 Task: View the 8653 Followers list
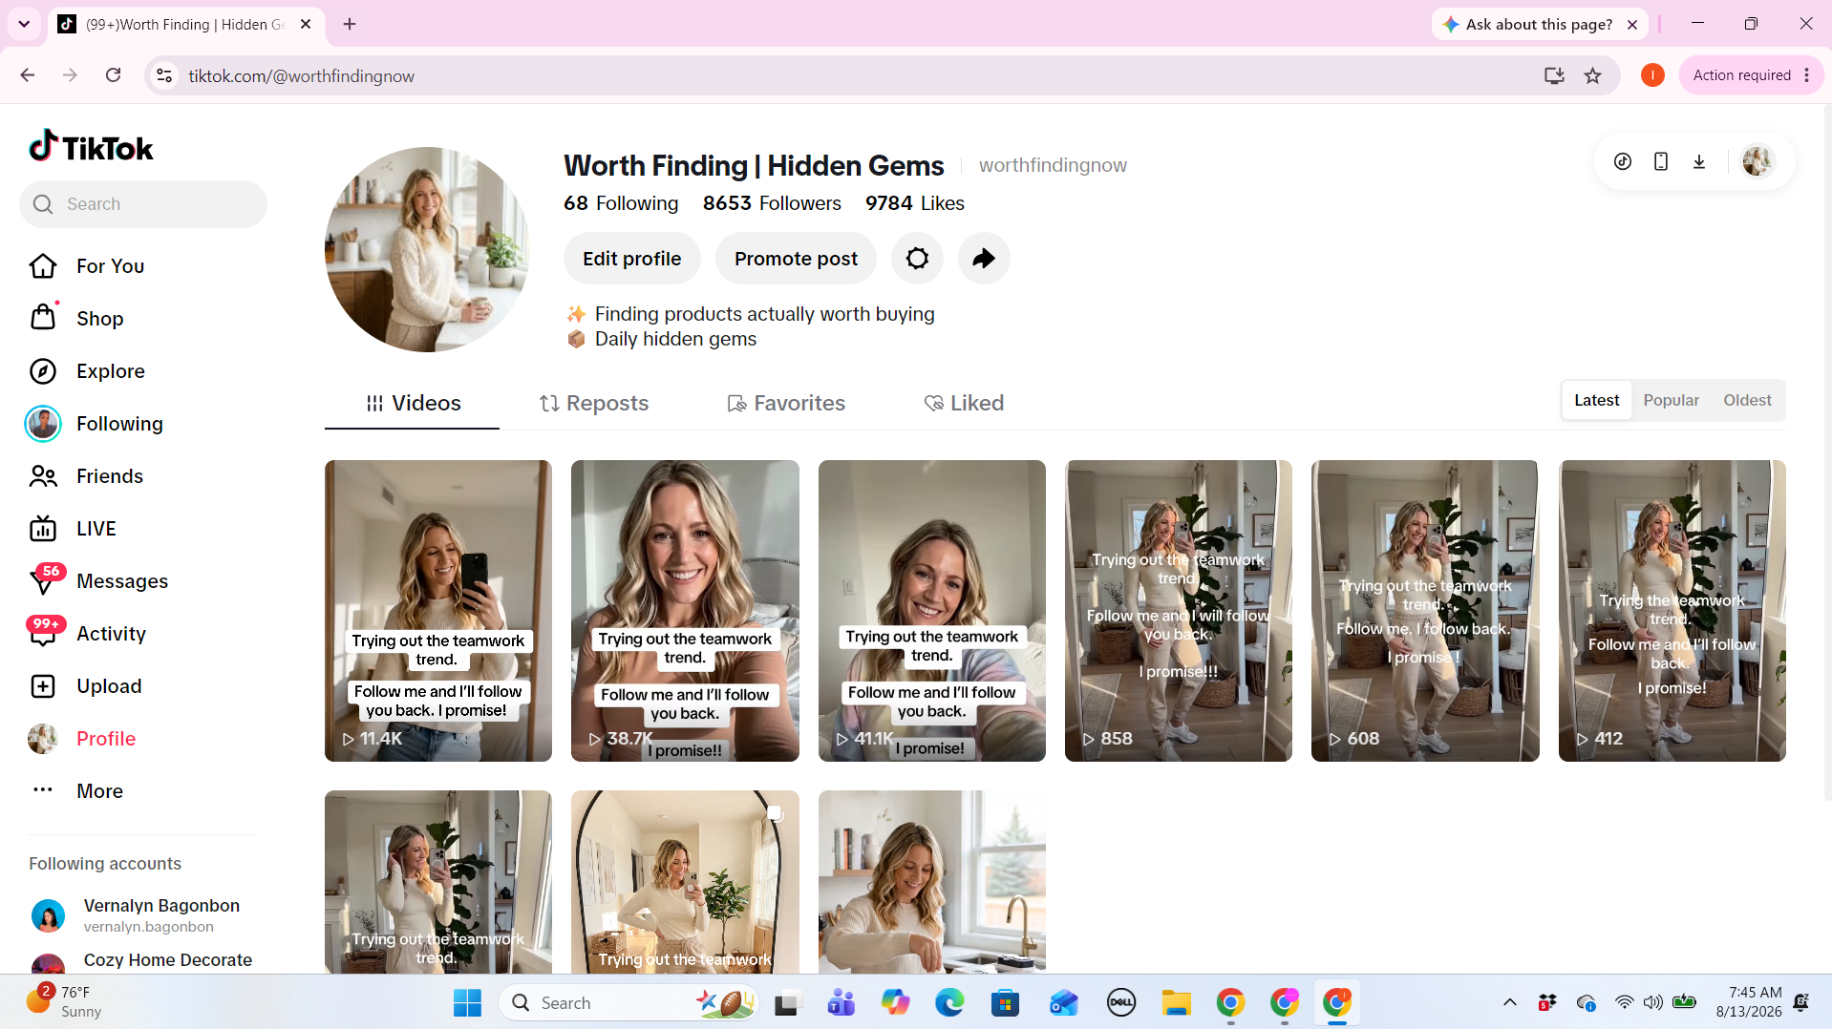772,203
